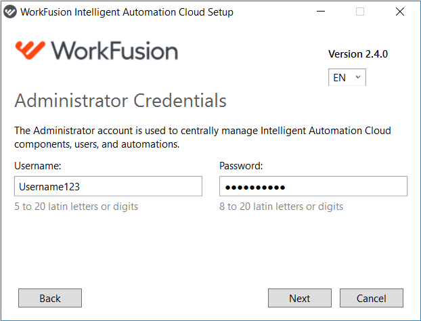This screenshot has height=321, width=421.
Task: Click the Administrator account description paragraph
Action: coord(202,137)
